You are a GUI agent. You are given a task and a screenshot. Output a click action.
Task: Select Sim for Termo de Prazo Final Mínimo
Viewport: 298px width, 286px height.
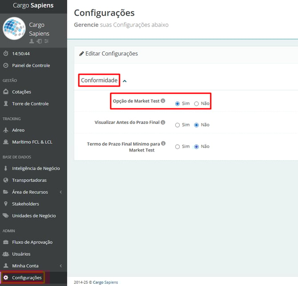177,147
